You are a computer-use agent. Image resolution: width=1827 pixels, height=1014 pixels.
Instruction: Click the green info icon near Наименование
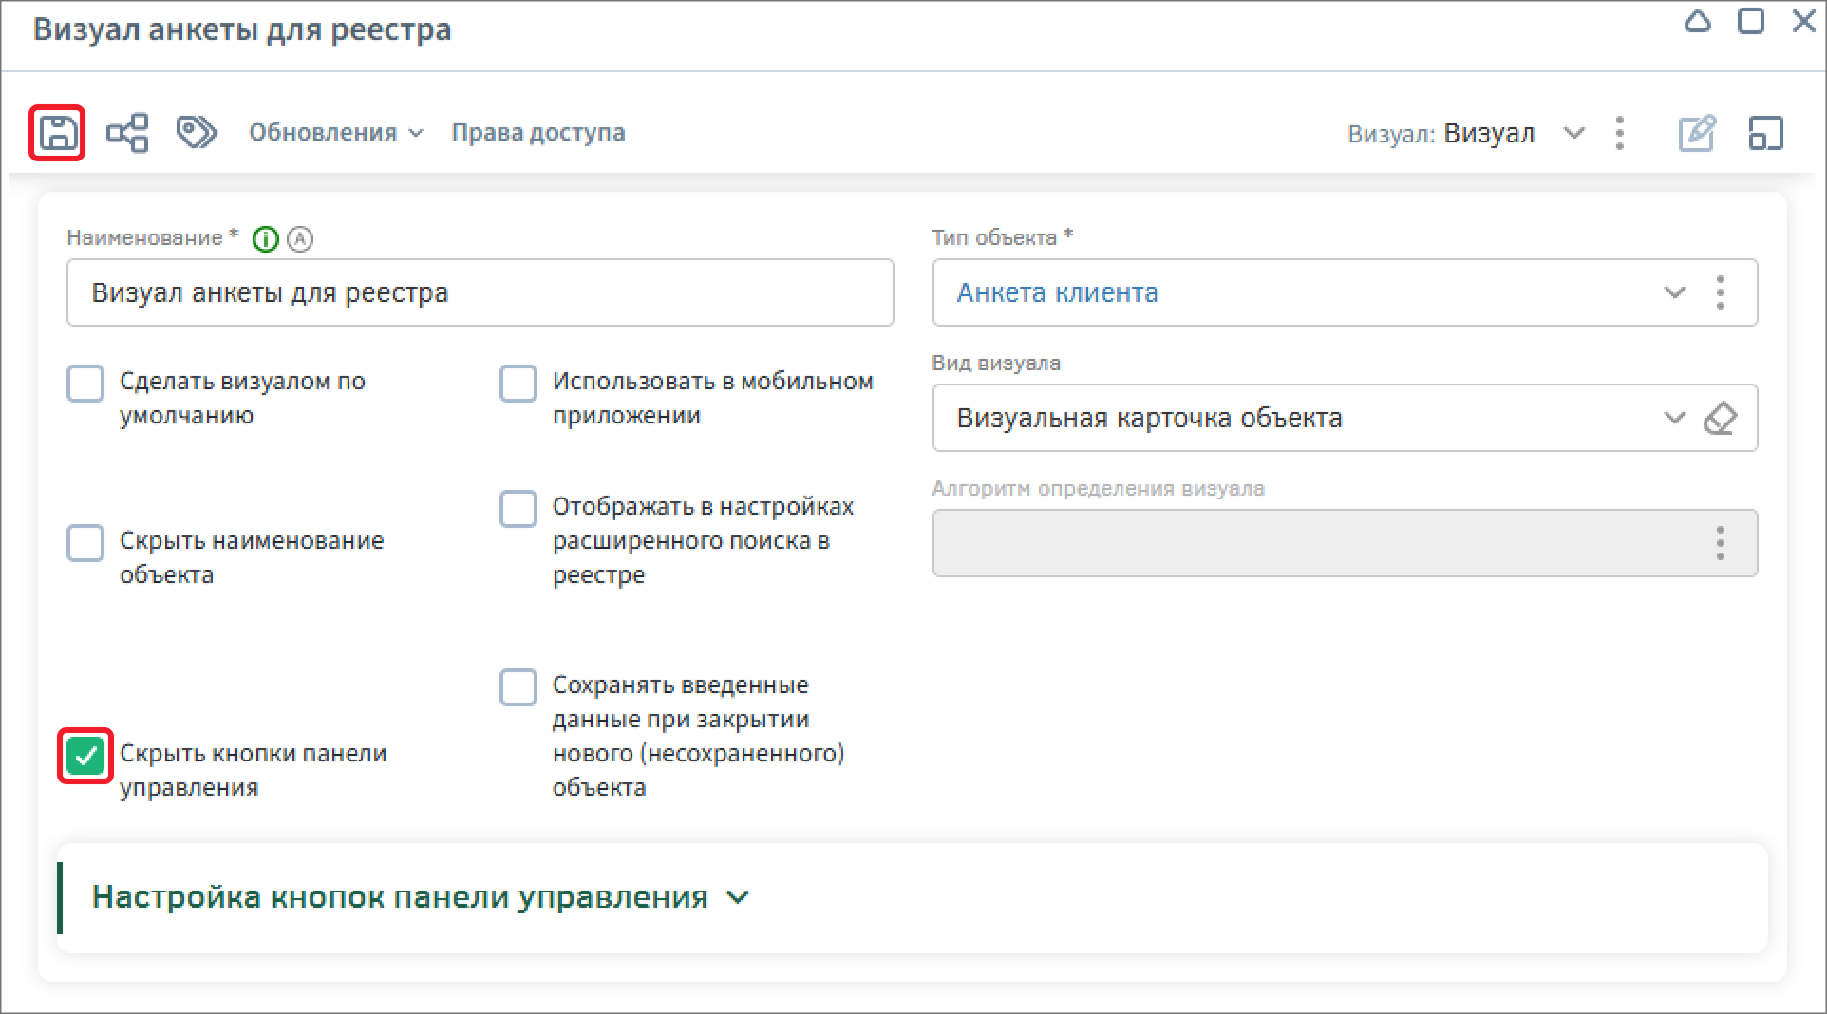266,239
